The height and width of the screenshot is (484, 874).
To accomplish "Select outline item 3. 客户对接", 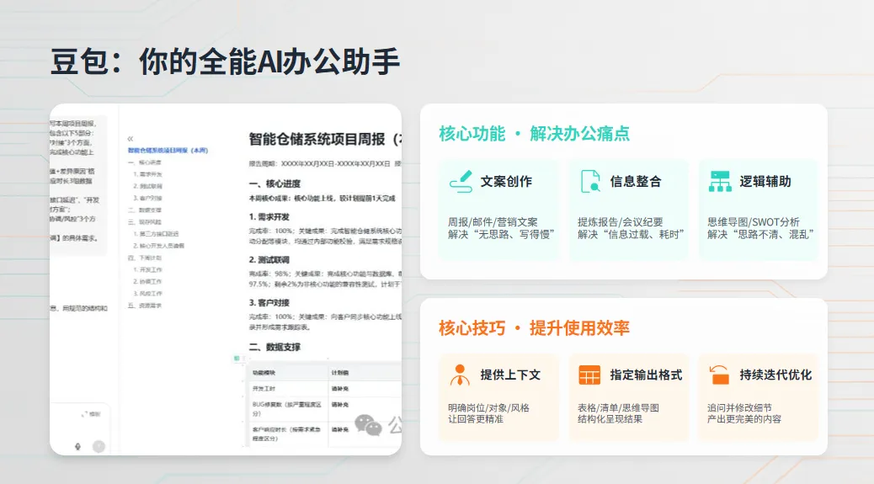I will 147,198.
